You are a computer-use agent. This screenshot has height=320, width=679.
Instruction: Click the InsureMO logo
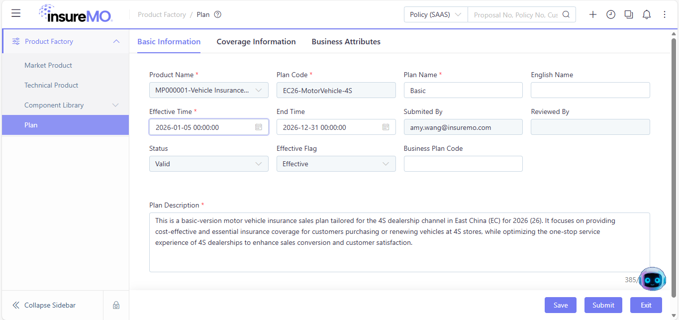(76, 13)
